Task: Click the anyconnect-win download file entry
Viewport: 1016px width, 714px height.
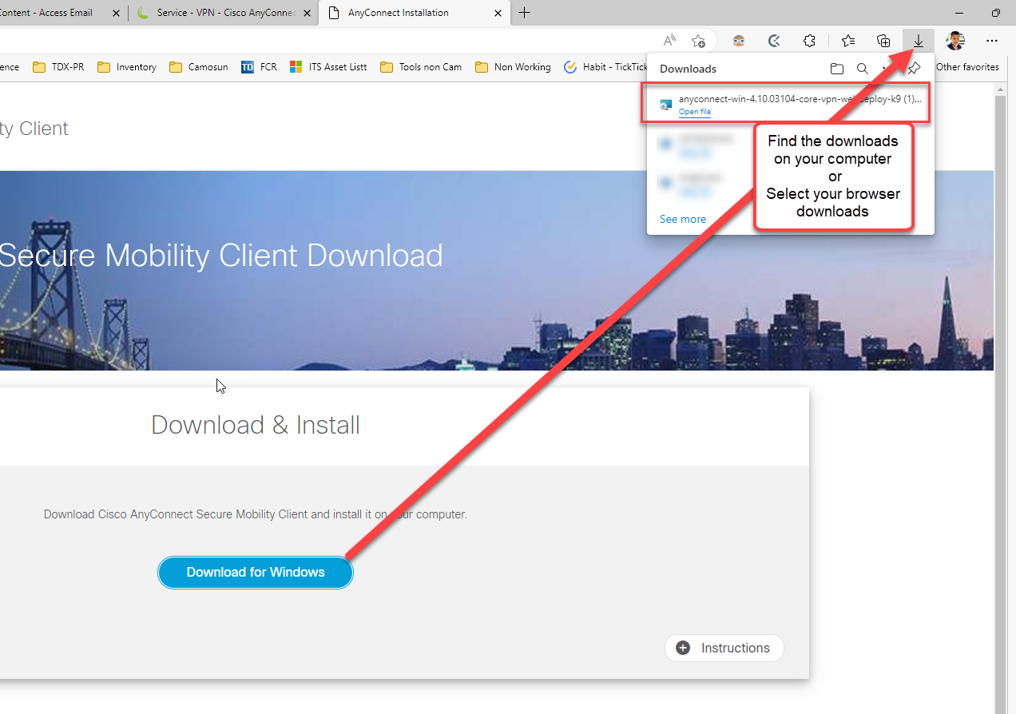Action: [x=786, y=103]
